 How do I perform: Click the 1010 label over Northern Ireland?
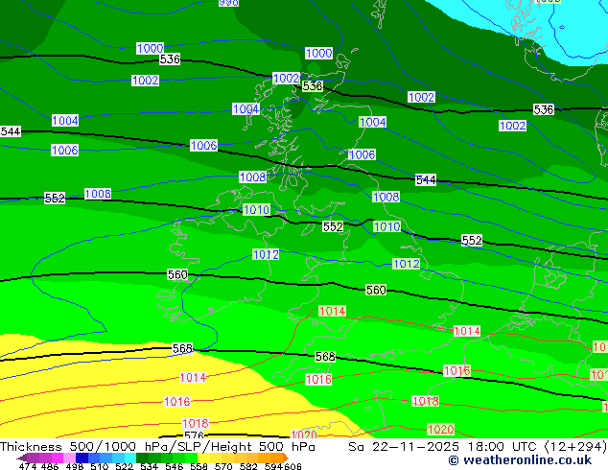click(256, 210)
